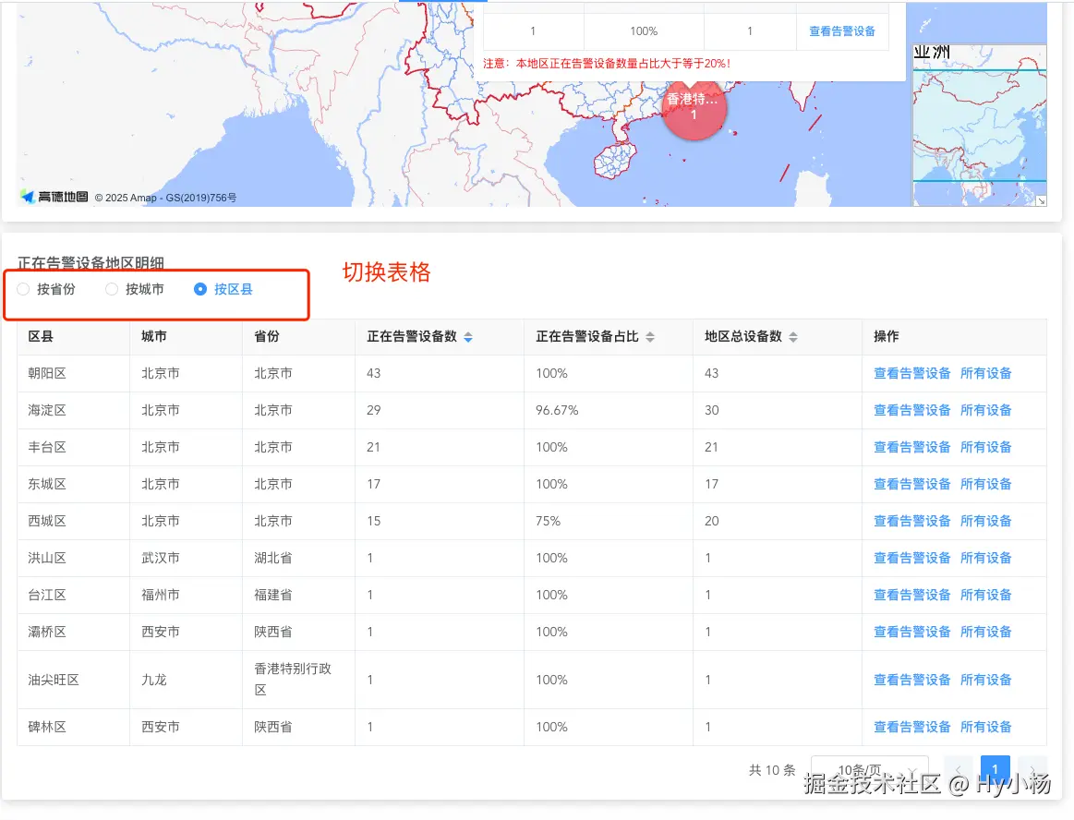1074x820 pixels.
Task: Open 查看告警设备 for 灞桥区
Action: click(x=911, y=633)
